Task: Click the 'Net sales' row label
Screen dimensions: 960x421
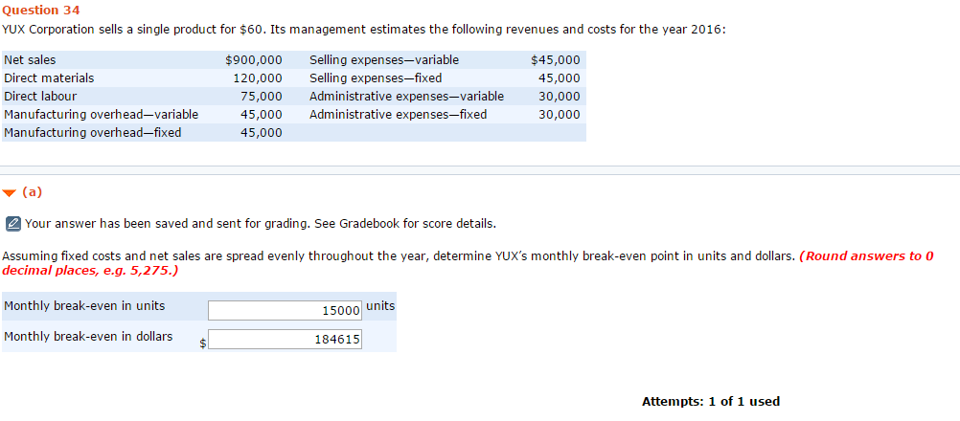Action: [30, 60]
